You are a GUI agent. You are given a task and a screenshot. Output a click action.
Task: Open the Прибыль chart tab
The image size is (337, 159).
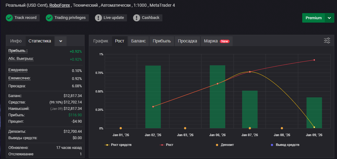click(x=162, y=41)
